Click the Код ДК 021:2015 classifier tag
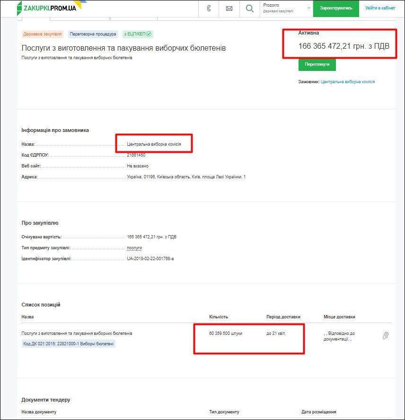This screenshot has width=405, height=420. [68, 344]
